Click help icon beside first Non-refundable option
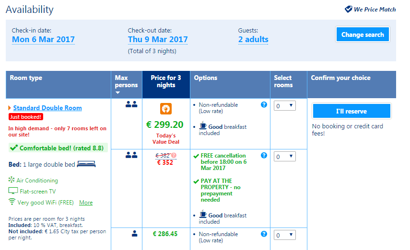Viewport: 410px width, 250px height. click(x=264, y=105)
